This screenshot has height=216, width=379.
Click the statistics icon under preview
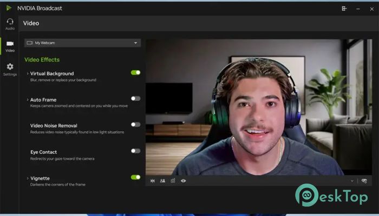click(x=173, y=181)
